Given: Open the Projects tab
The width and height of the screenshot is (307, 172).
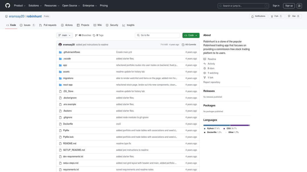Looking at the screenshot, I should [x=83, y=25].
